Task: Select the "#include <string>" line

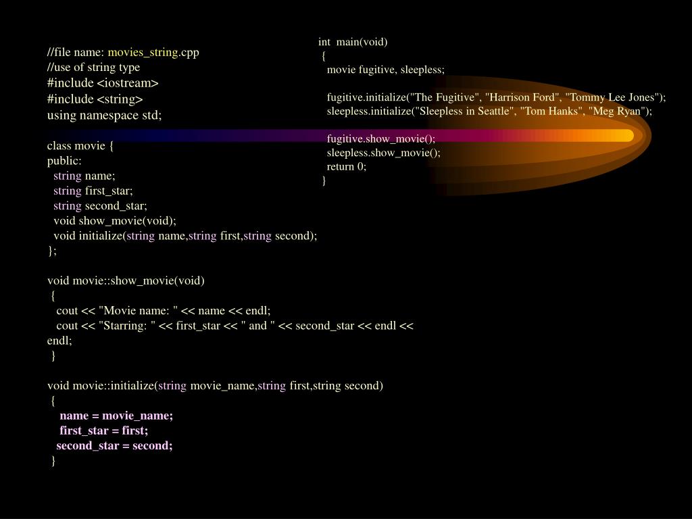Action: click(x=95, y=99)
